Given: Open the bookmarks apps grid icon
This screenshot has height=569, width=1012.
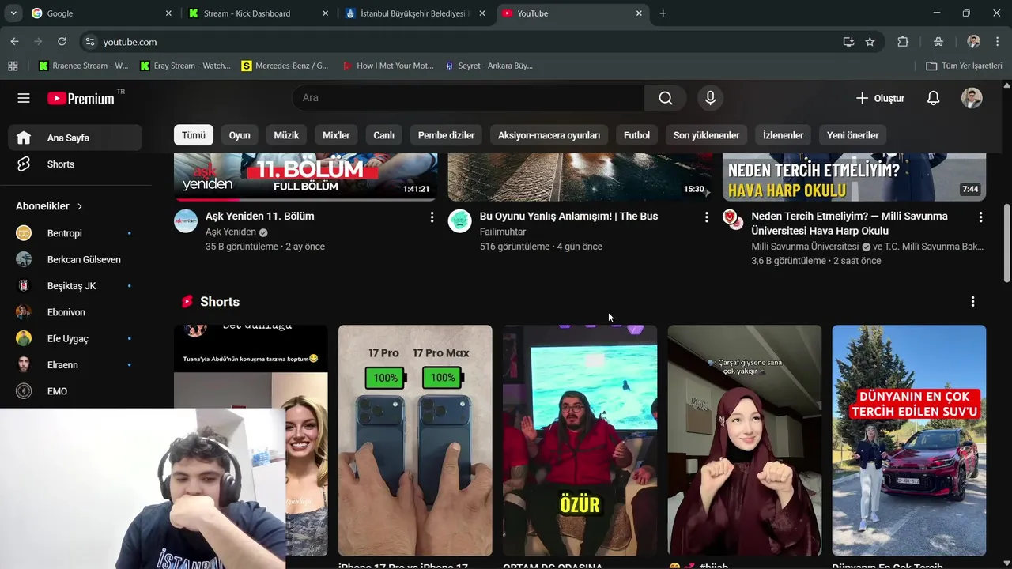Looking at the screenshot, I should [x=13, y=66].
